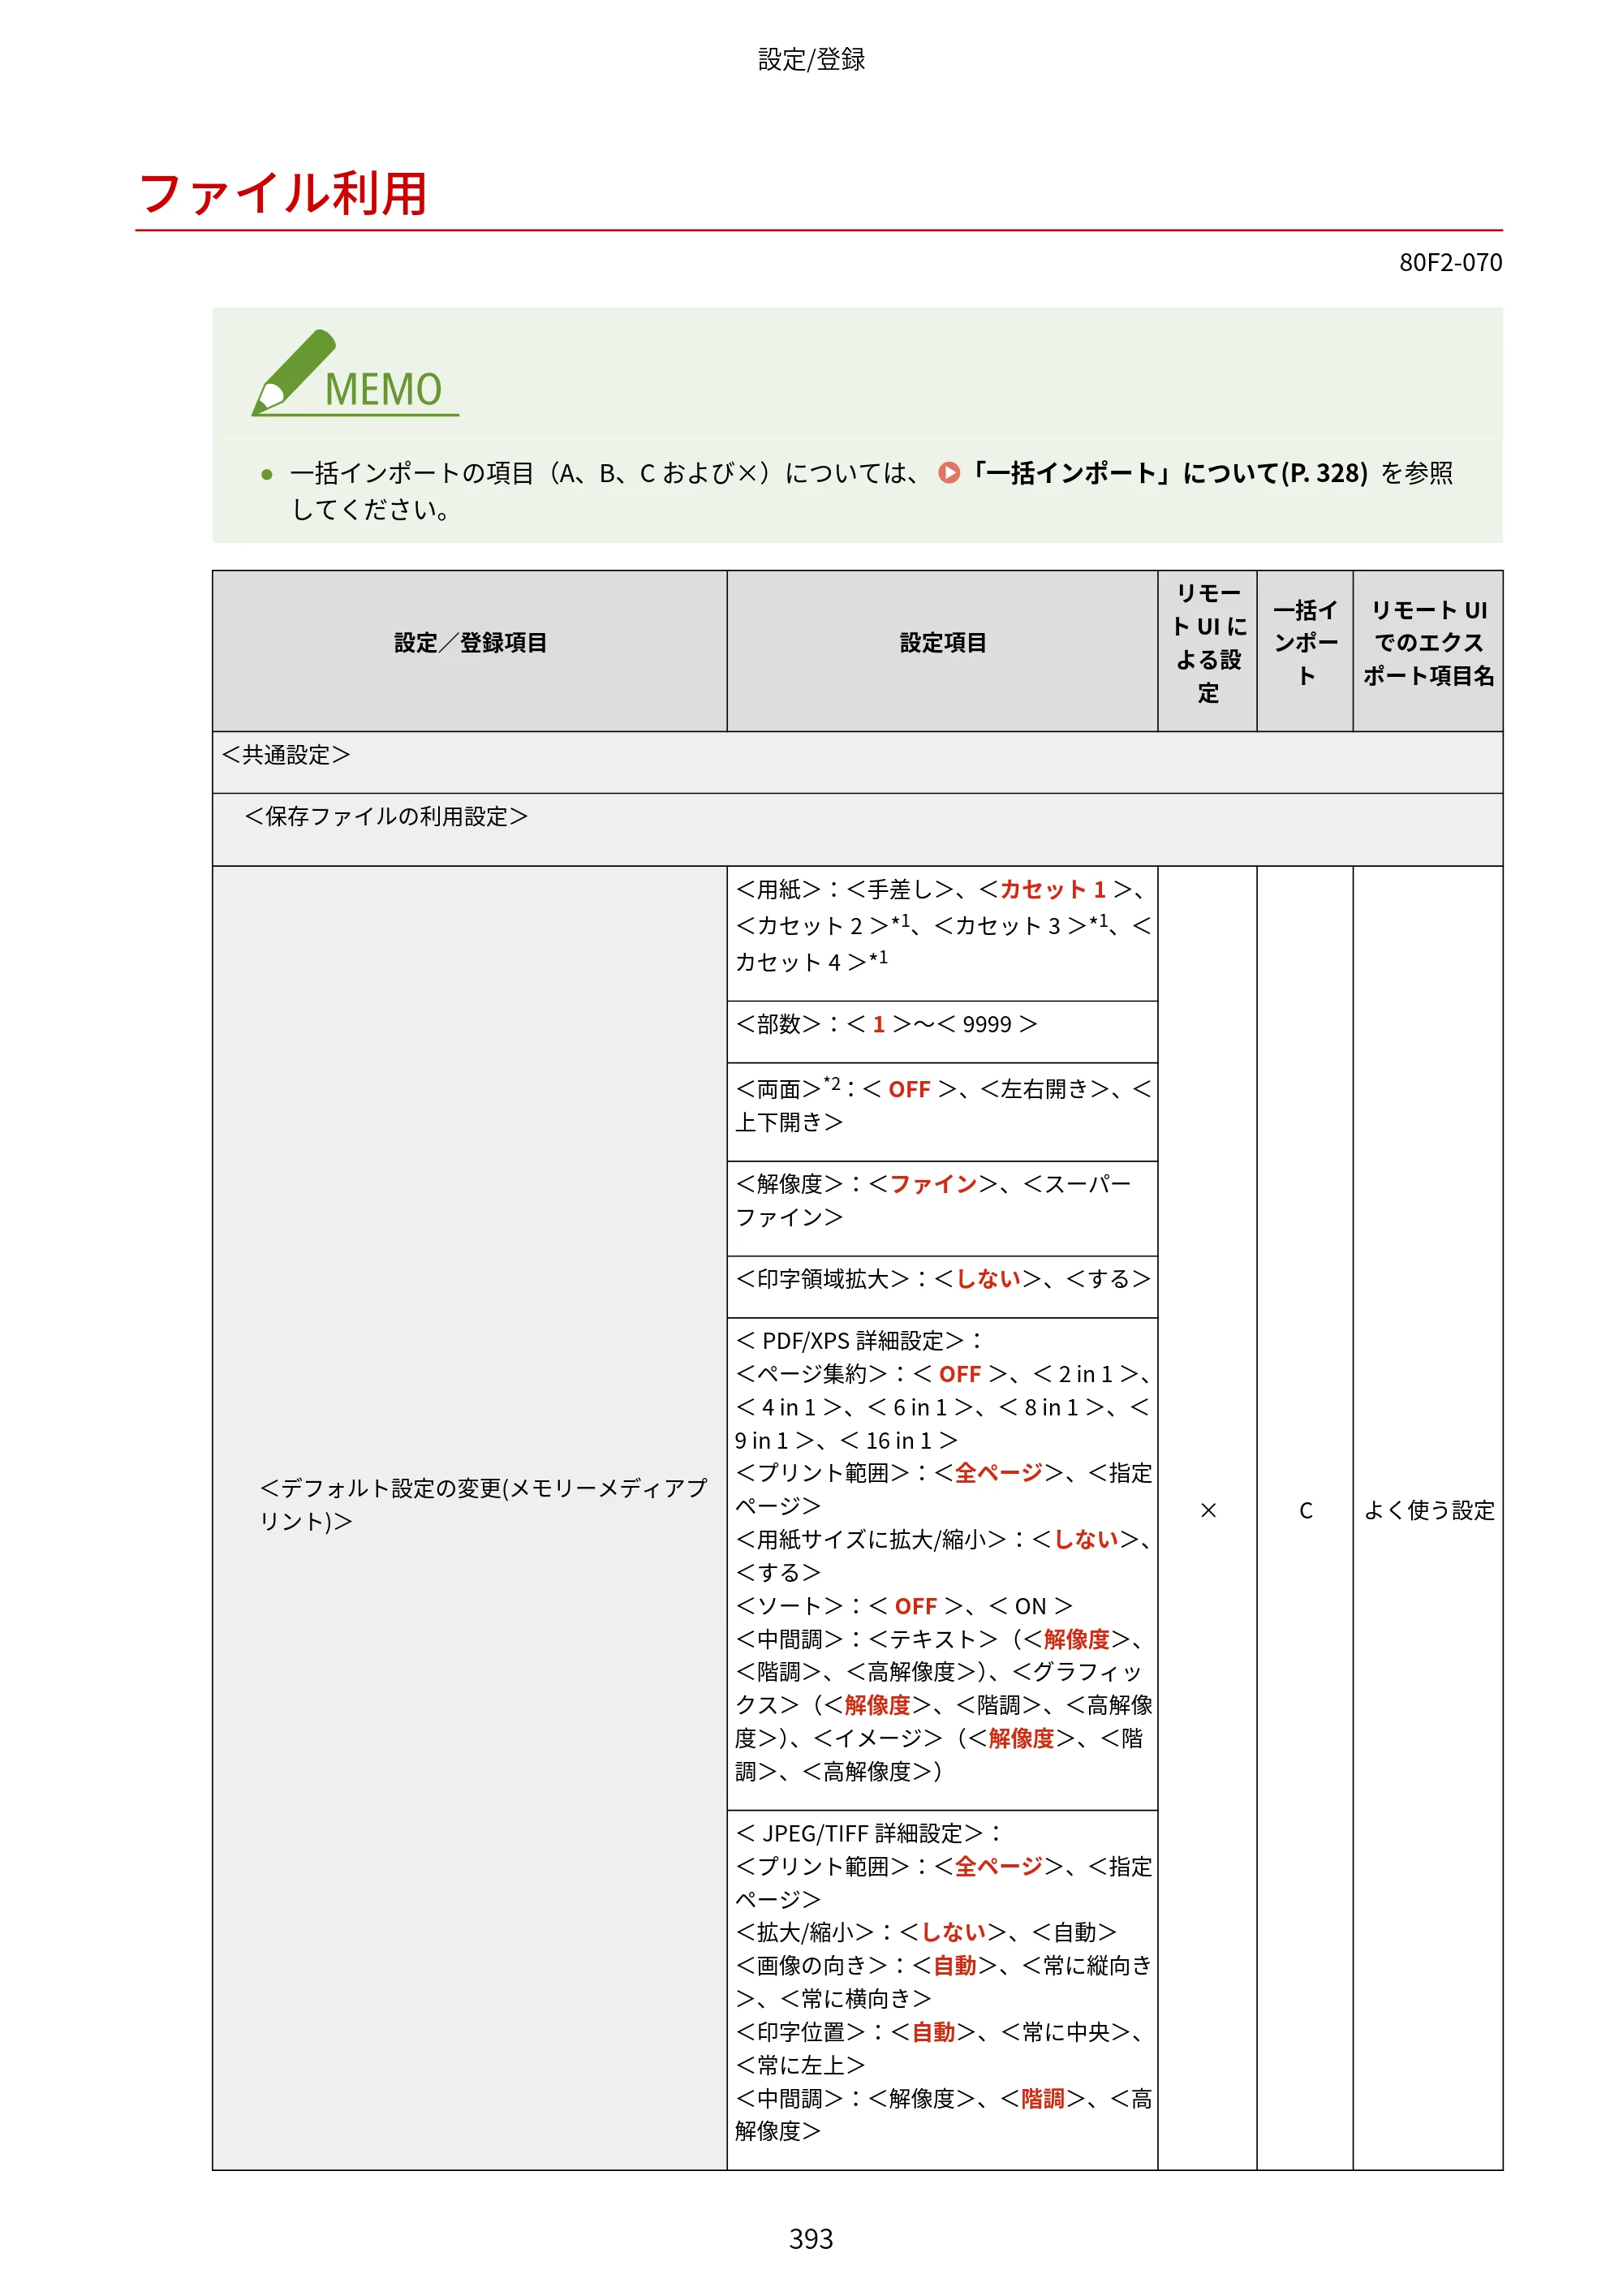Image resolution: width=1623 pixels, height=2296 pixels.
Task: Select the <保存ファイルの利用設定> row
Action: [857, 829]
